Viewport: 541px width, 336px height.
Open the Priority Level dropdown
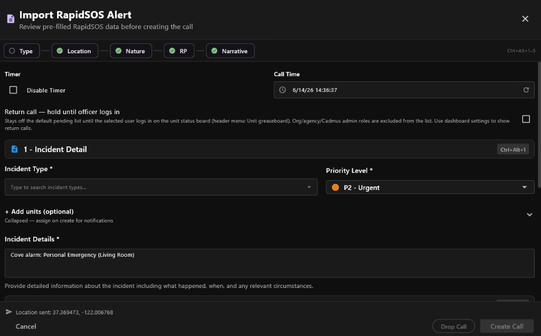pos(430,188)
